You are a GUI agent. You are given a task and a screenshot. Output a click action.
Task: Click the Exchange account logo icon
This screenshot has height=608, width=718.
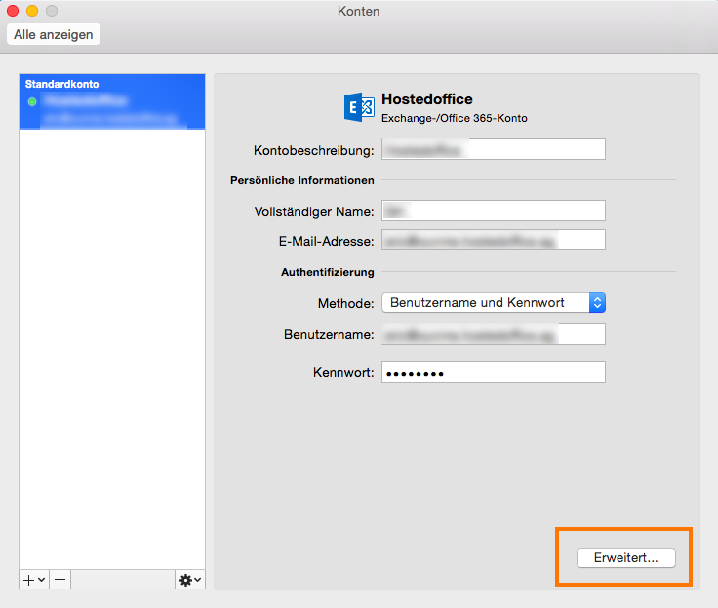359,107
